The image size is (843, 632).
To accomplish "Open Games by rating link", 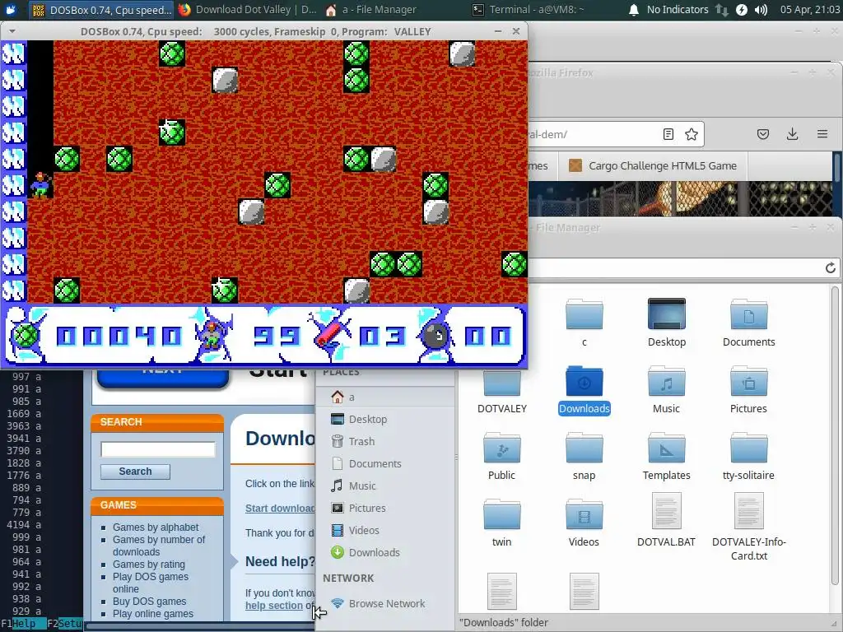I will pos(148,565).
